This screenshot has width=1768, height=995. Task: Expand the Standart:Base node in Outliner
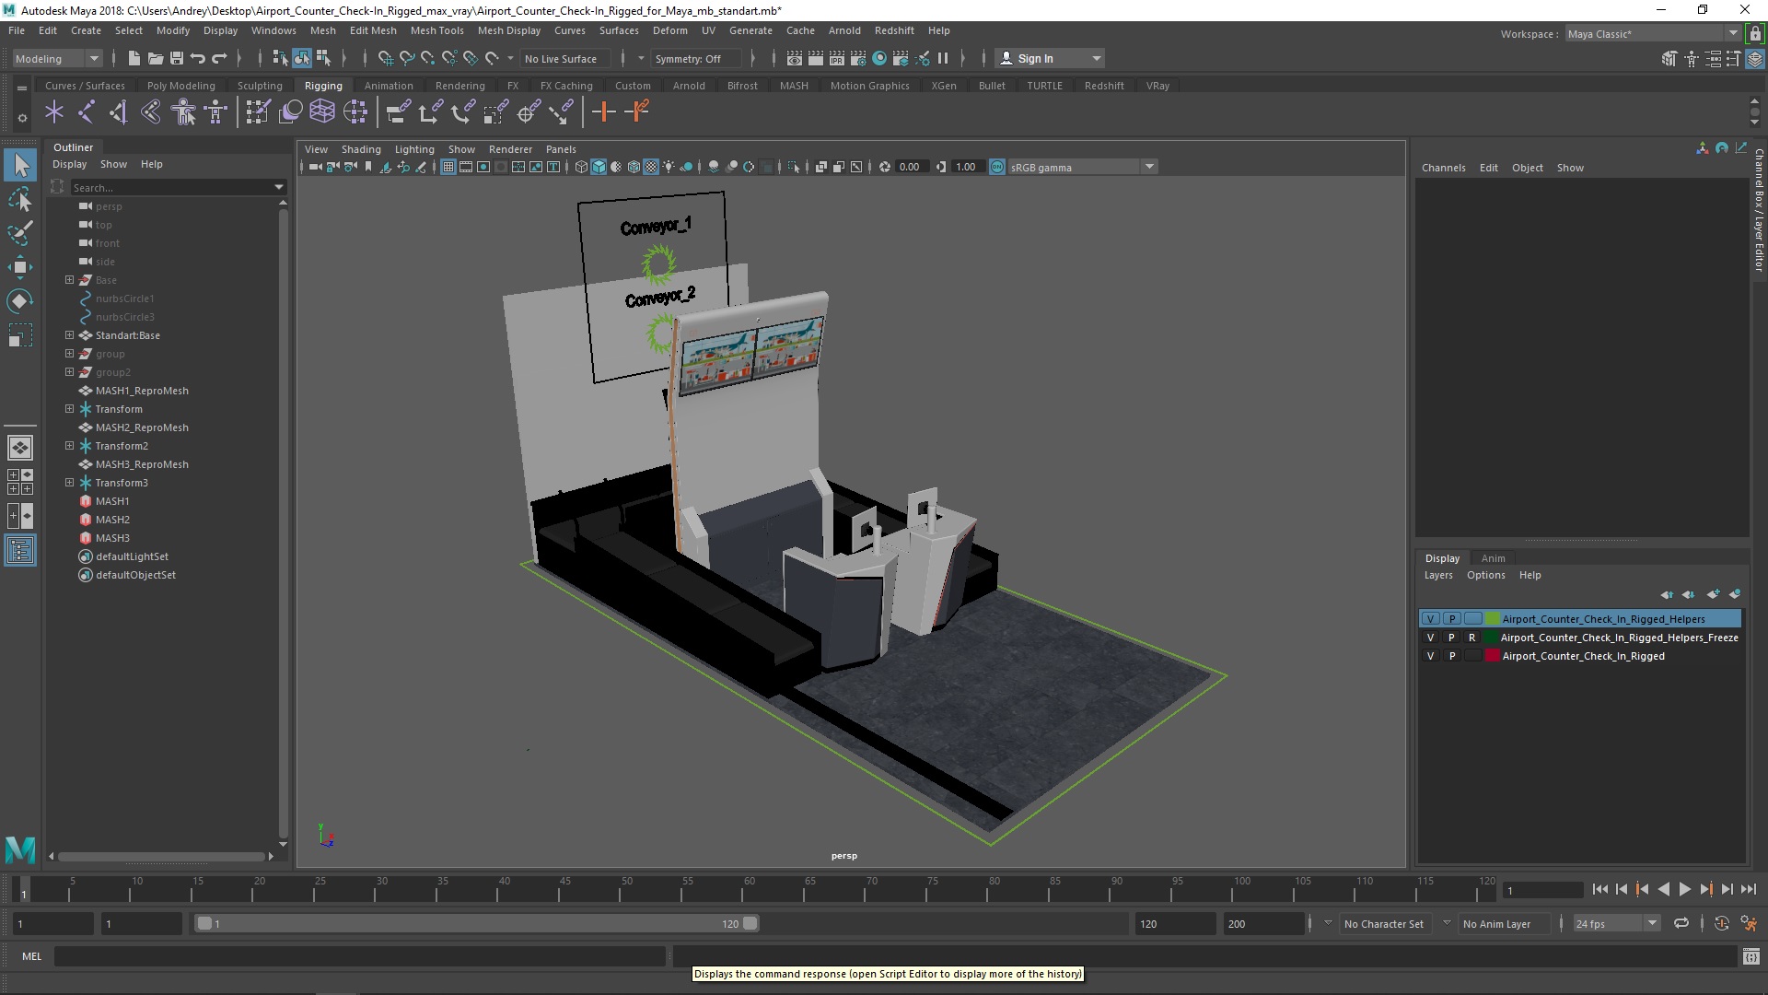pyautogui.click(x=69, y=335)
